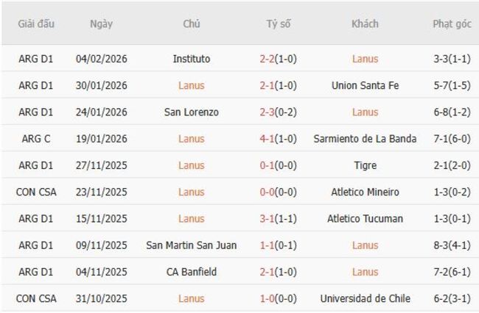This screenshot has width=479, height=313.
Task: Click ARG C league label
Action: [35, 139]
